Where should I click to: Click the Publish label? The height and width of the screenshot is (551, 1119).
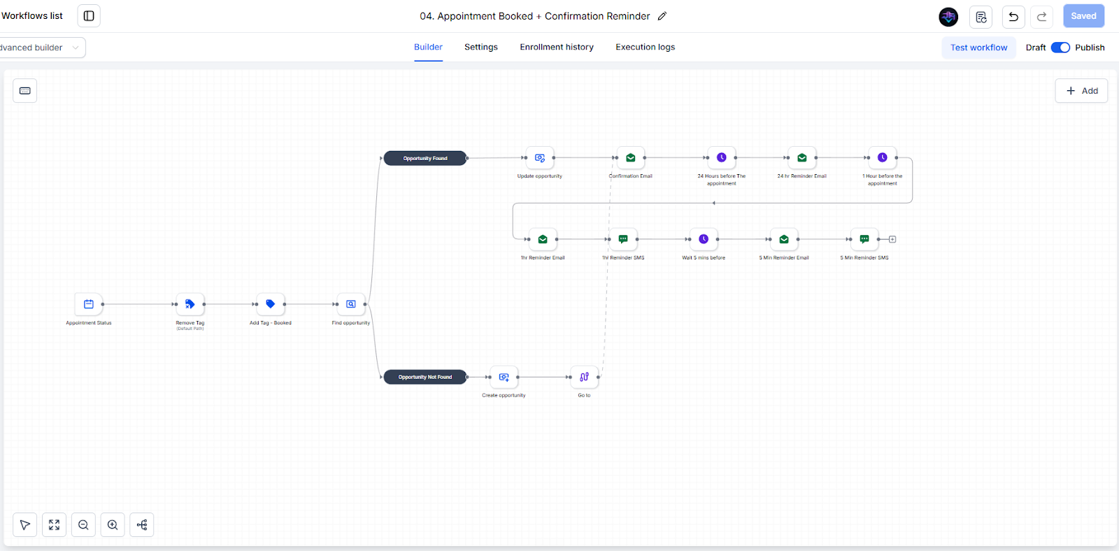1090,48
